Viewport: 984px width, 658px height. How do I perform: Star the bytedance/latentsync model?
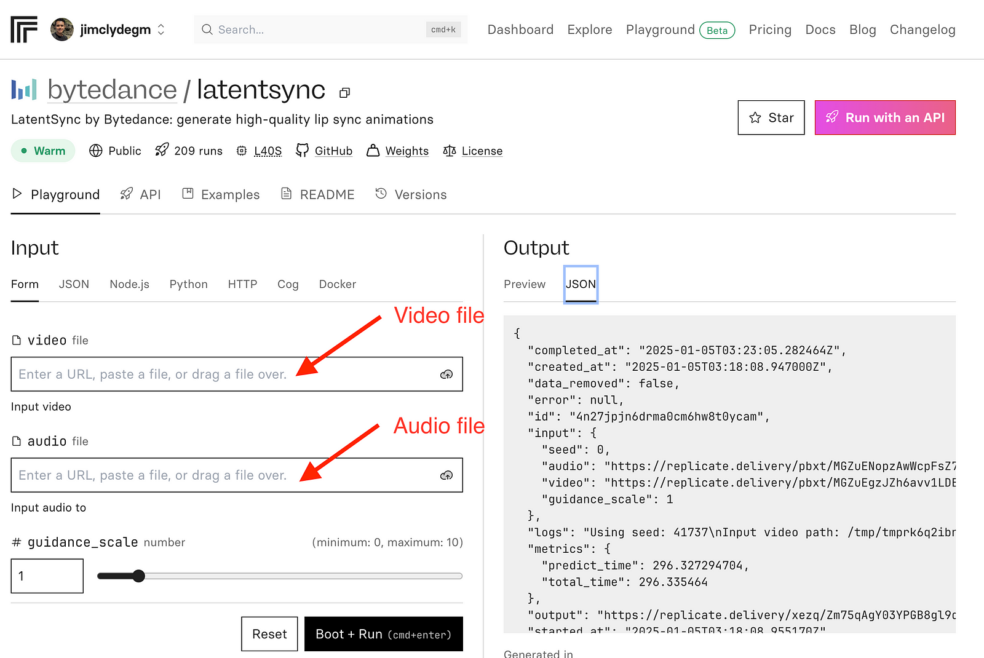coord(771,117)
